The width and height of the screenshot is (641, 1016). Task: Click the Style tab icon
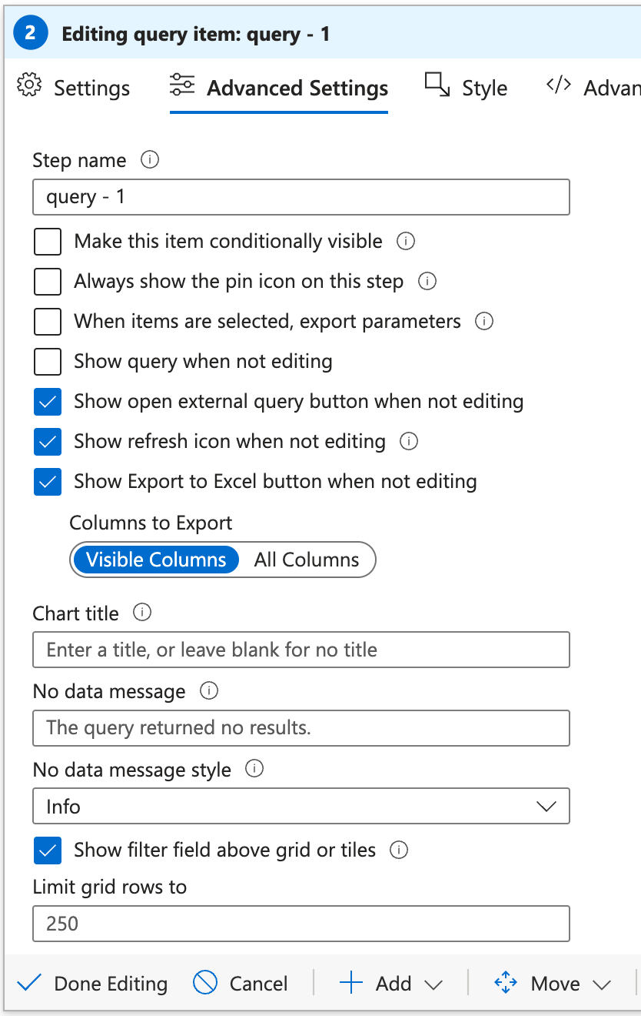click(x=436, y=85)
